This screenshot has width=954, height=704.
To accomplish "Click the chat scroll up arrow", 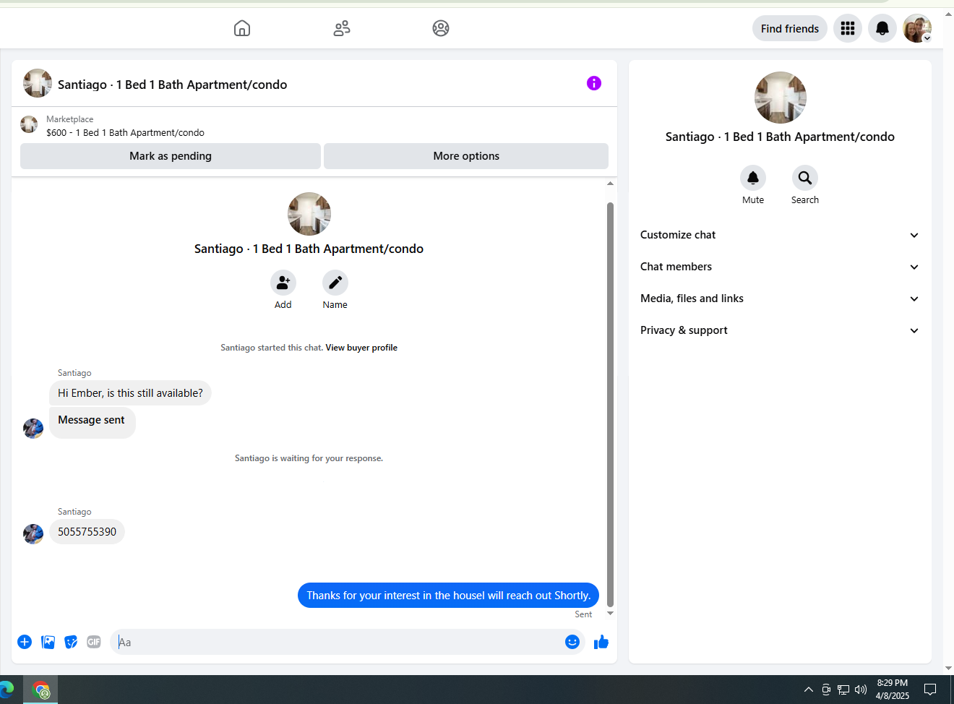I will coord(610,184).
